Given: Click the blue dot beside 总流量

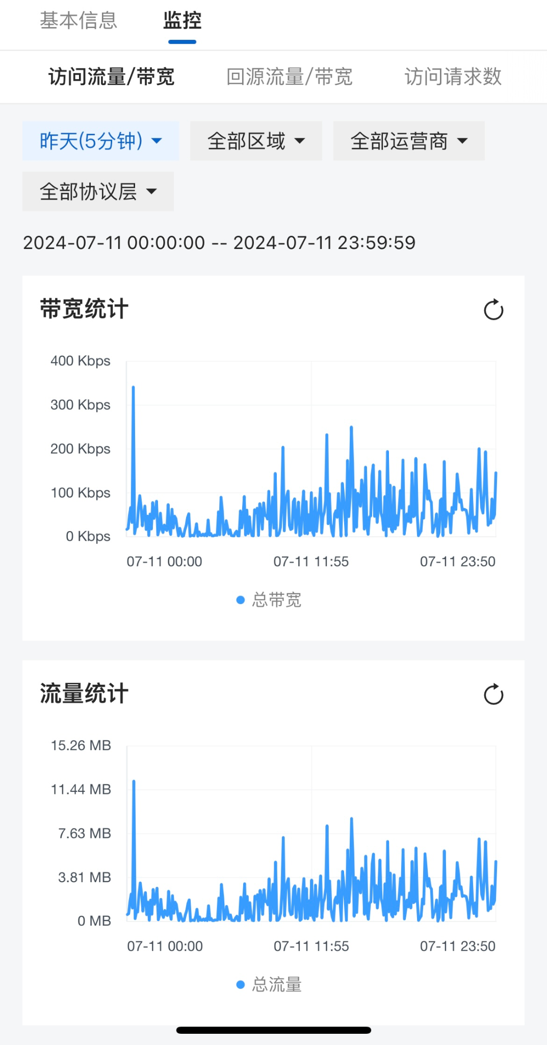Looking at the screenshot, I should pyautogui.click(x=241, y=985).
